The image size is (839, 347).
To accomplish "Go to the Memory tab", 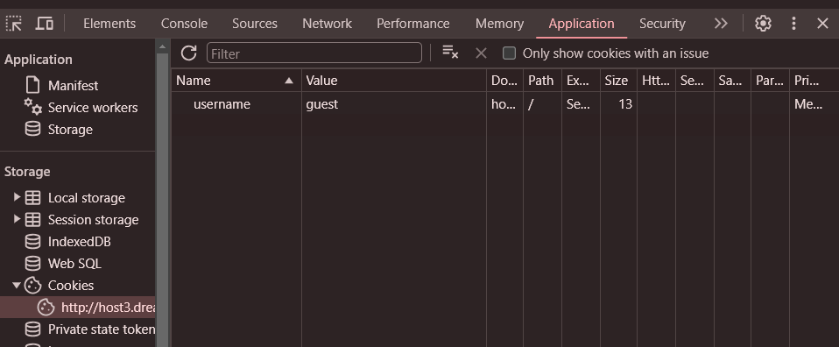I will (499, 24).
